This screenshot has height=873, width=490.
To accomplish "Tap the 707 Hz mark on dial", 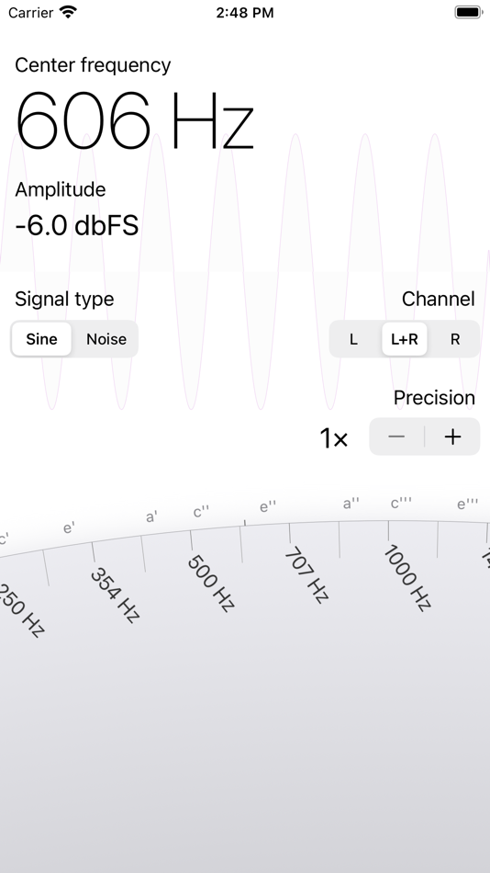I will pos(307,575).
